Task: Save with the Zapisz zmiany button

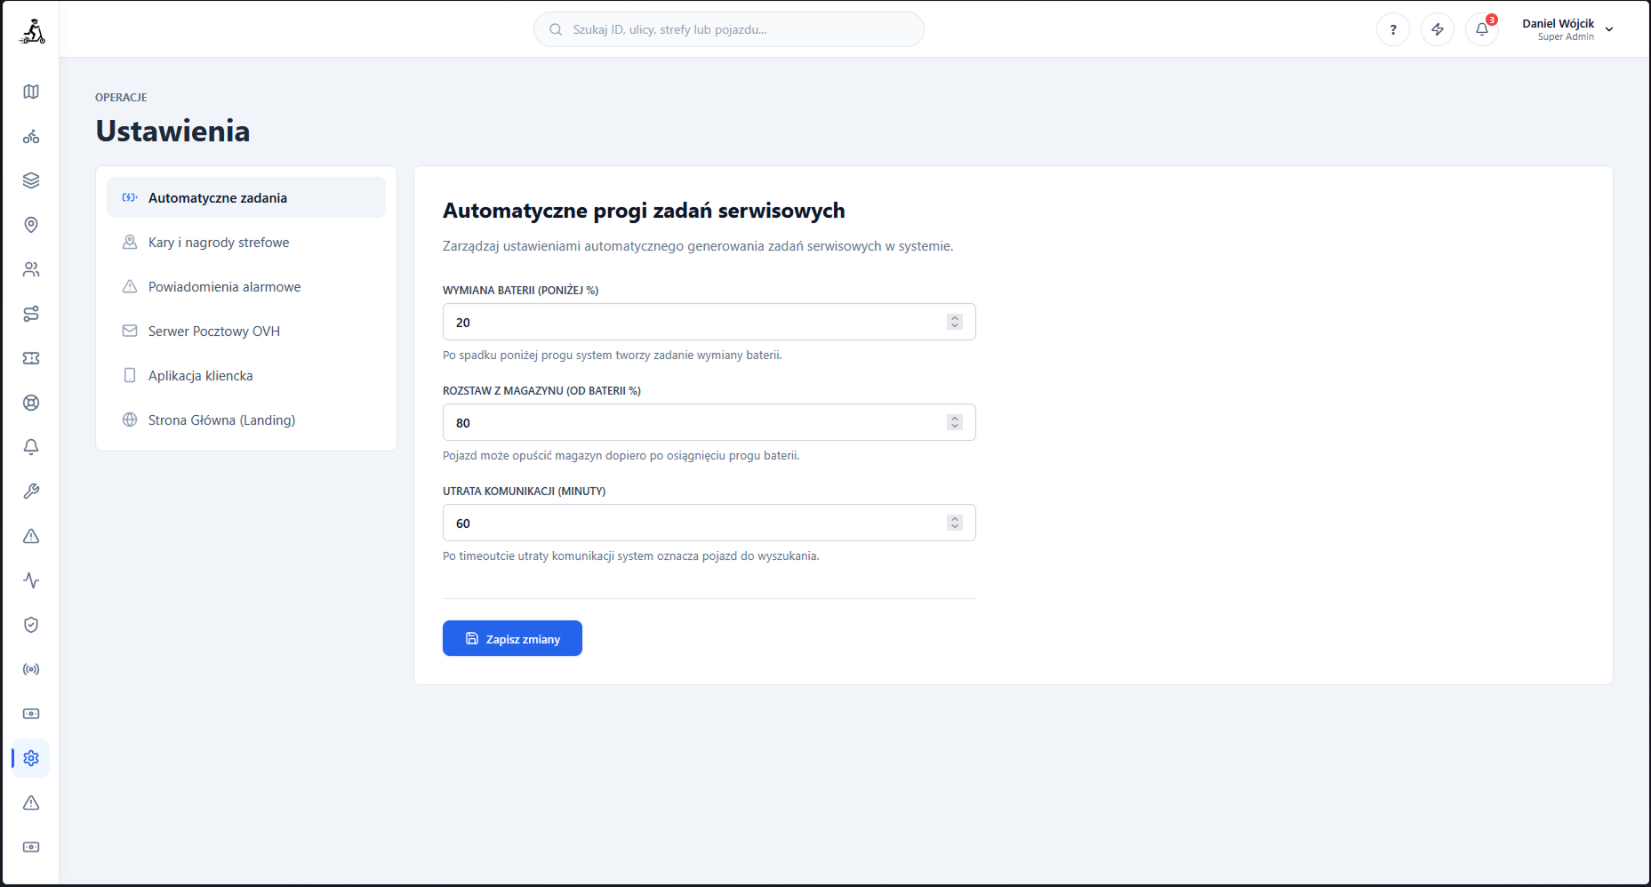Action: [x=512, y=638]
